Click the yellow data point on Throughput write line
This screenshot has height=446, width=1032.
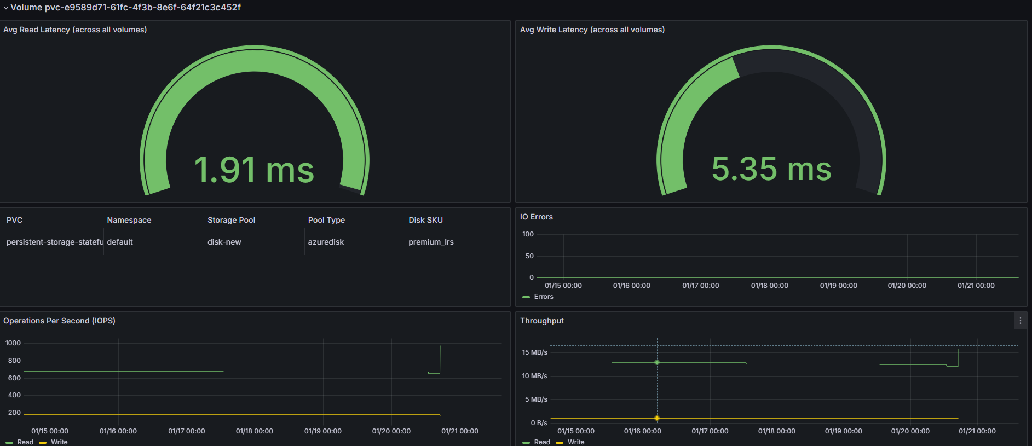coord(657,418)
